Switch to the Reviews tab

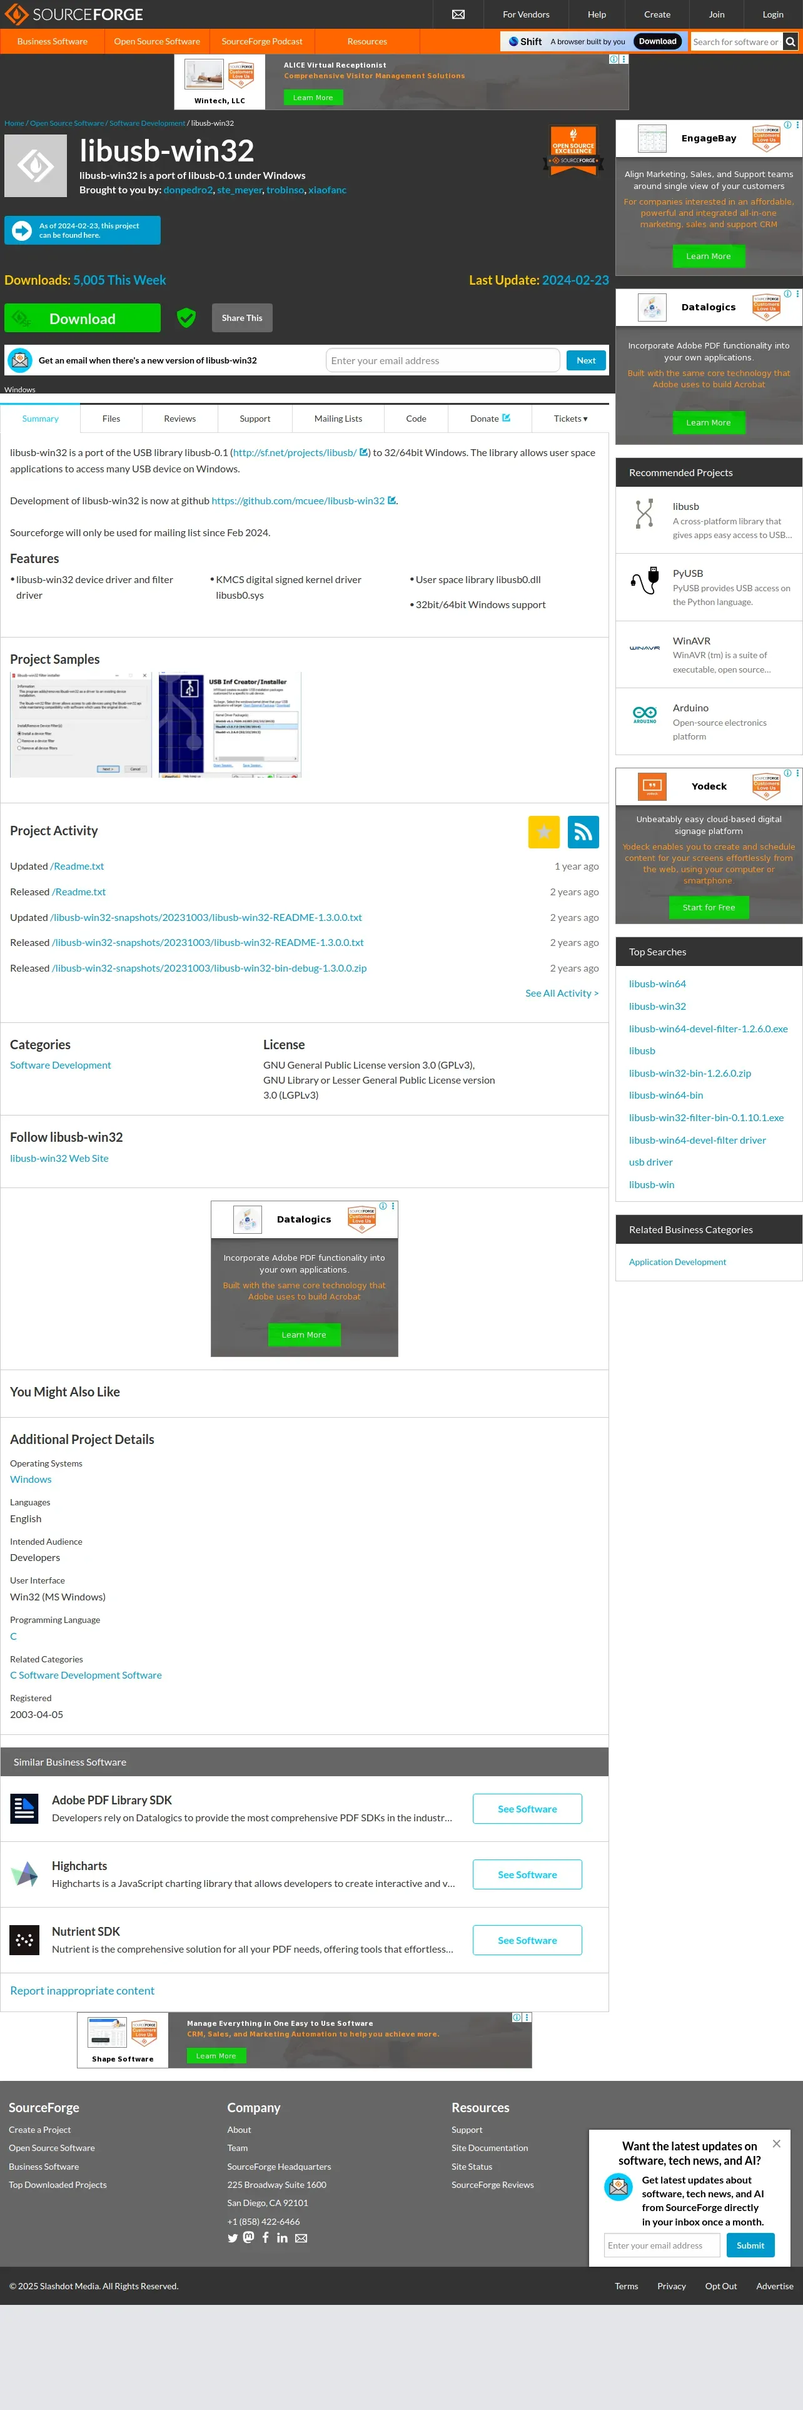pos(179,419)
